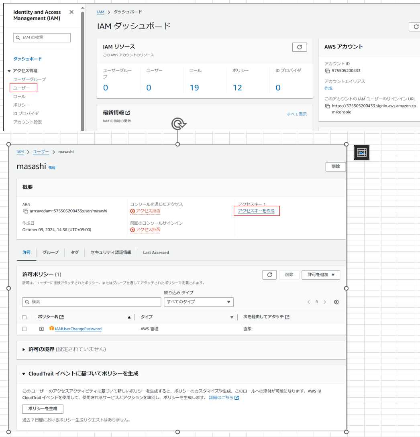Click the IAM search field
This screenshot has height=437, width=420.
(42, 37)
